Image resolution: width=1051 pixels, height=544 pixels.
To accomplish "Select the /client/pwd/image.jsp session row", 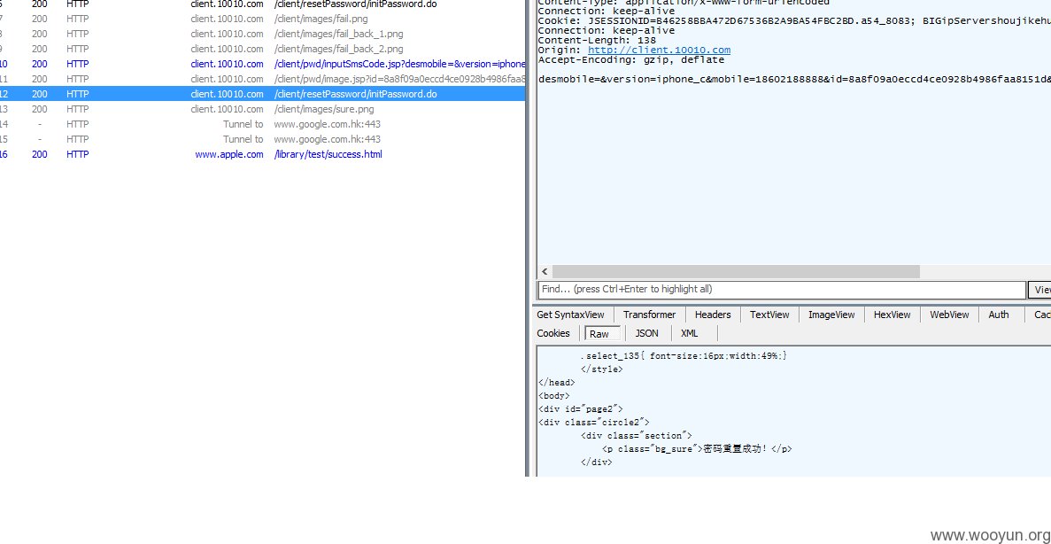I will pos(262,79).
